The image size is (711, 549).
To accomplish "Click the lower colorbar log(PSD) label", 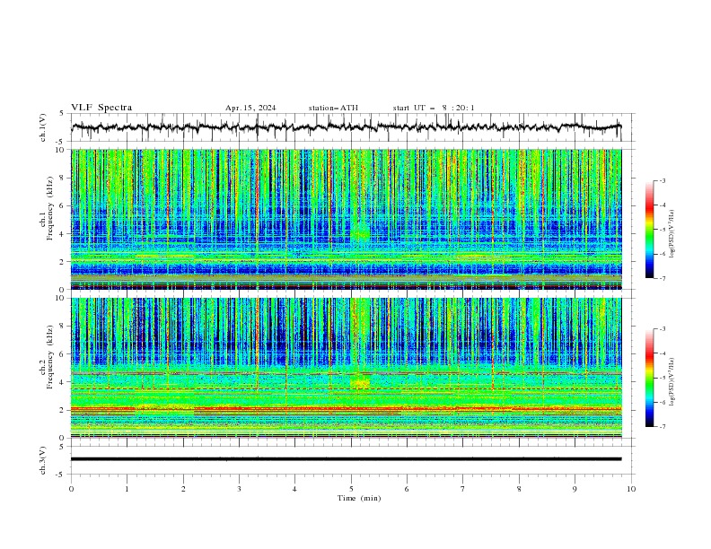I will click(x=672, y=381).
